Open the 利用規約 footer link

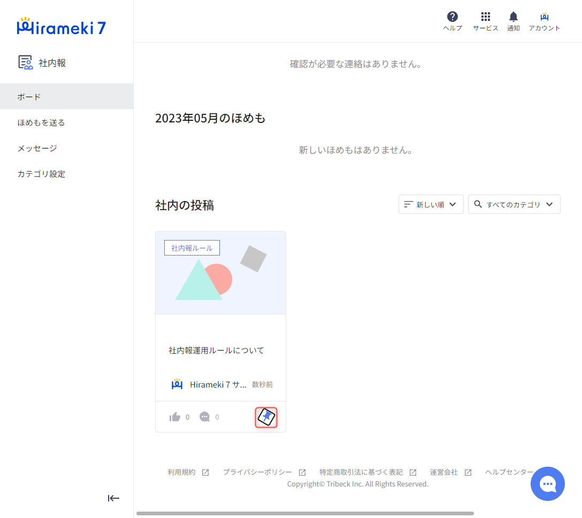181,472
